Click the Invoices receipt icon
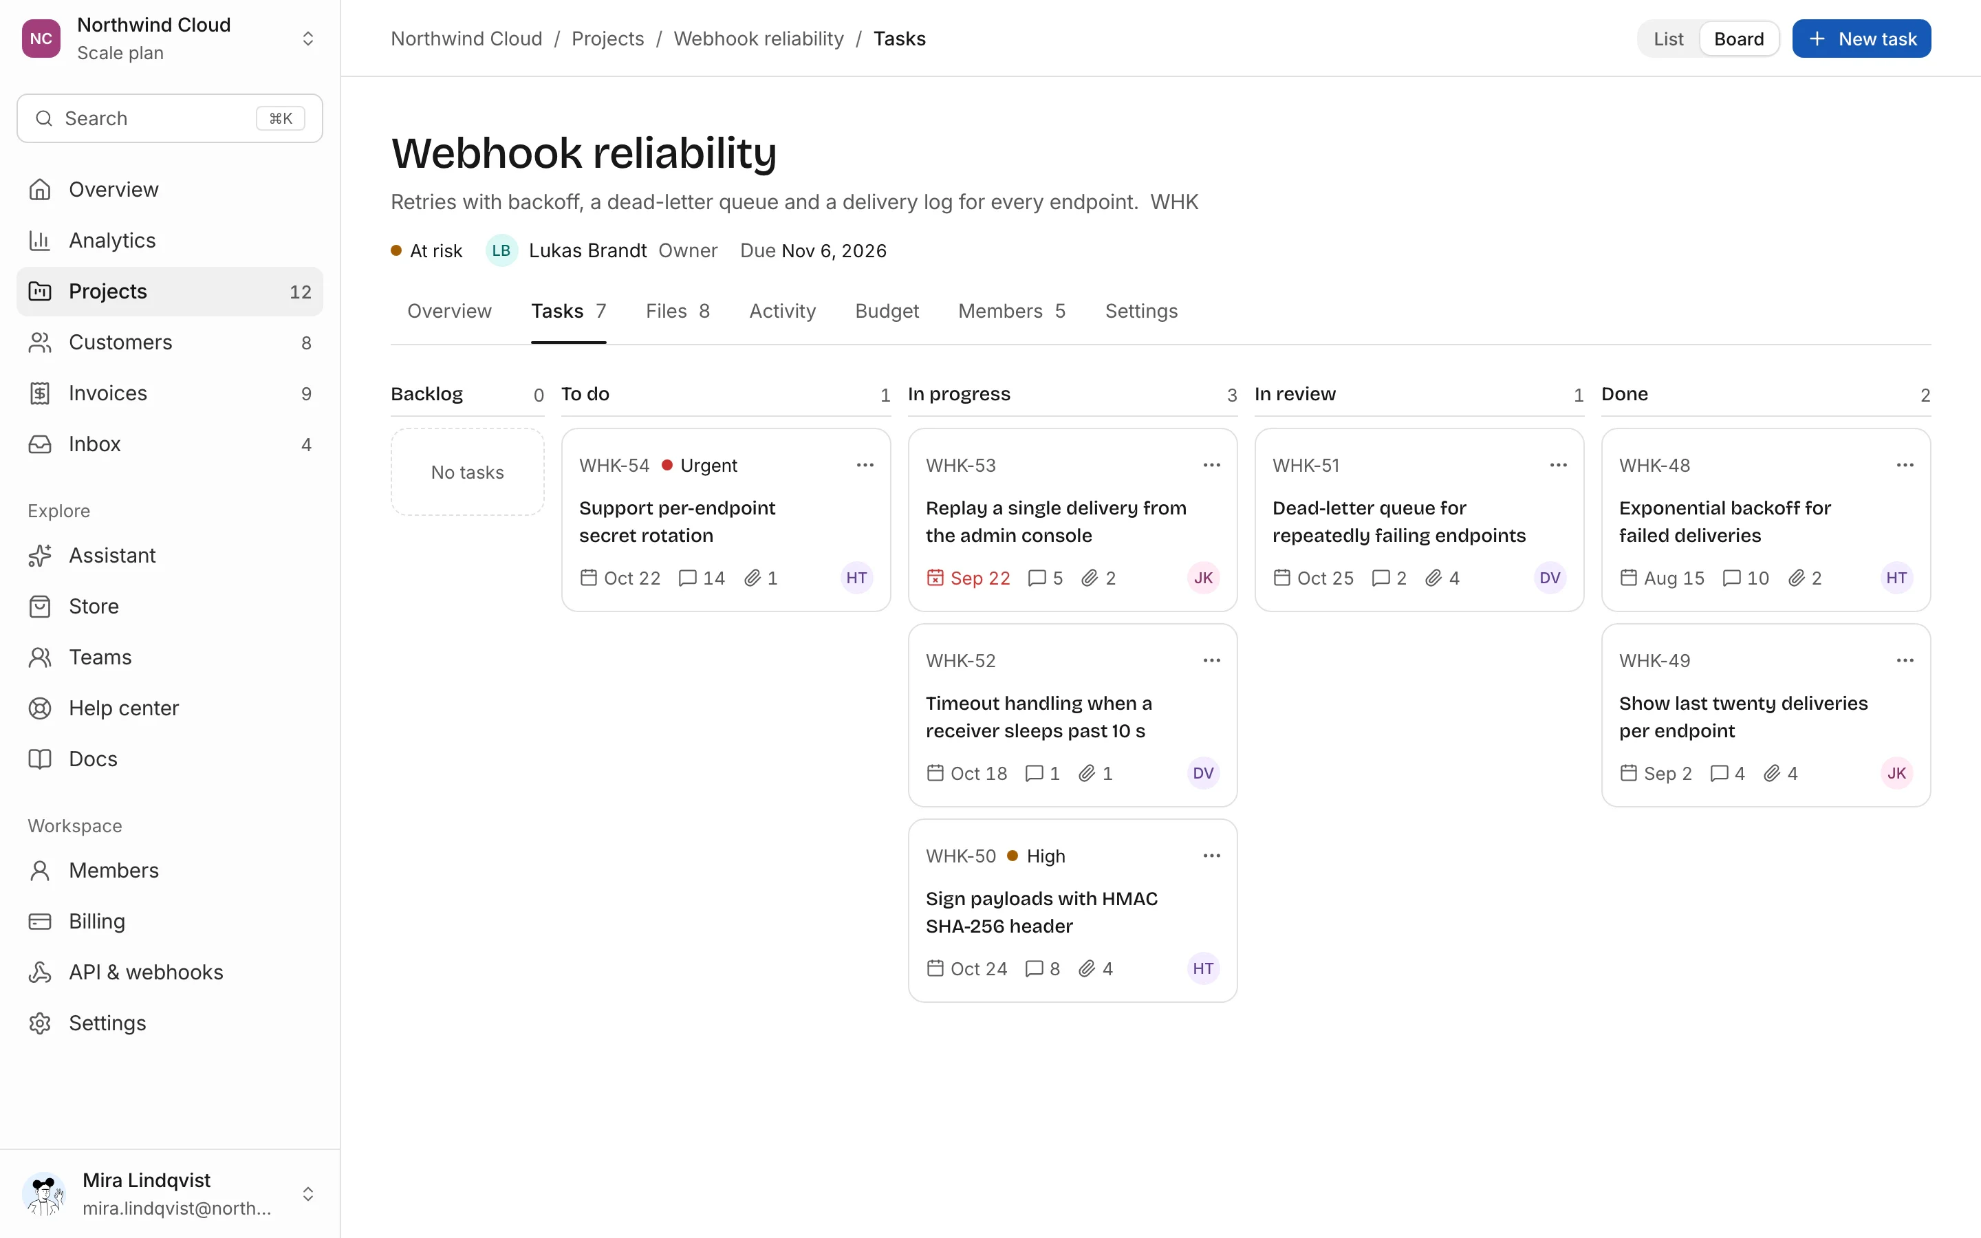The width and height of the screenshot is (1981, 1238). tap(39, 393)
